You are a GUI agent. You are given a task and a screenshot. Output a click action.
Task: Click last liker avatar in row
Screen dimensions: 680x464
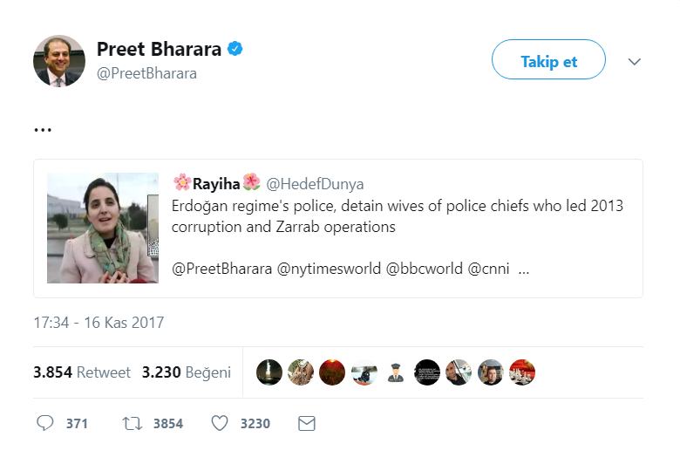coord(521,372)
